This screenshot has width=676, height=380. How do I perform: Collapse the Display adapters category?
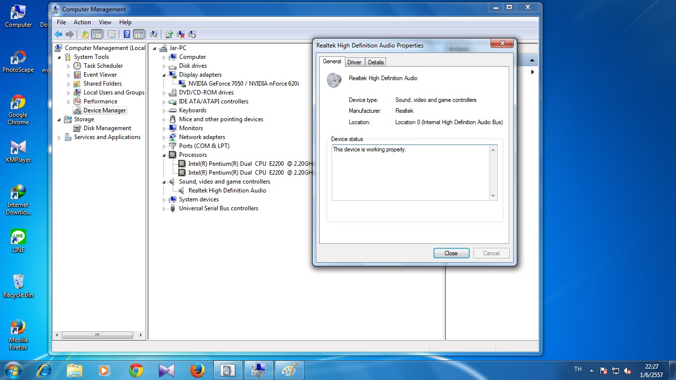coord(164,75)
